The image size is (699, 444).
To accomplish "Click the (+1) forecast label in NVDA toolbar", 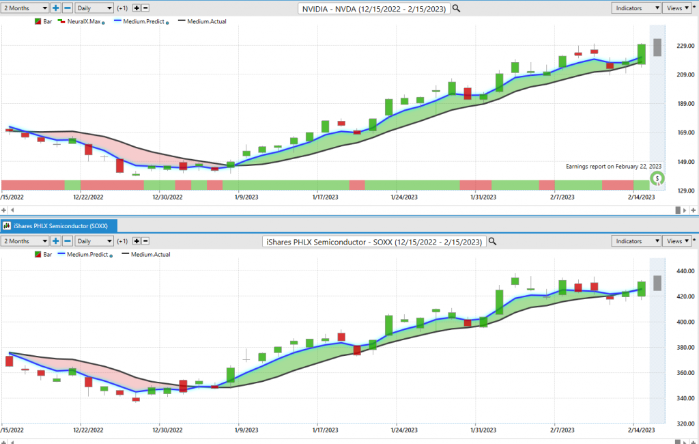I will click(x=122, y=8).
